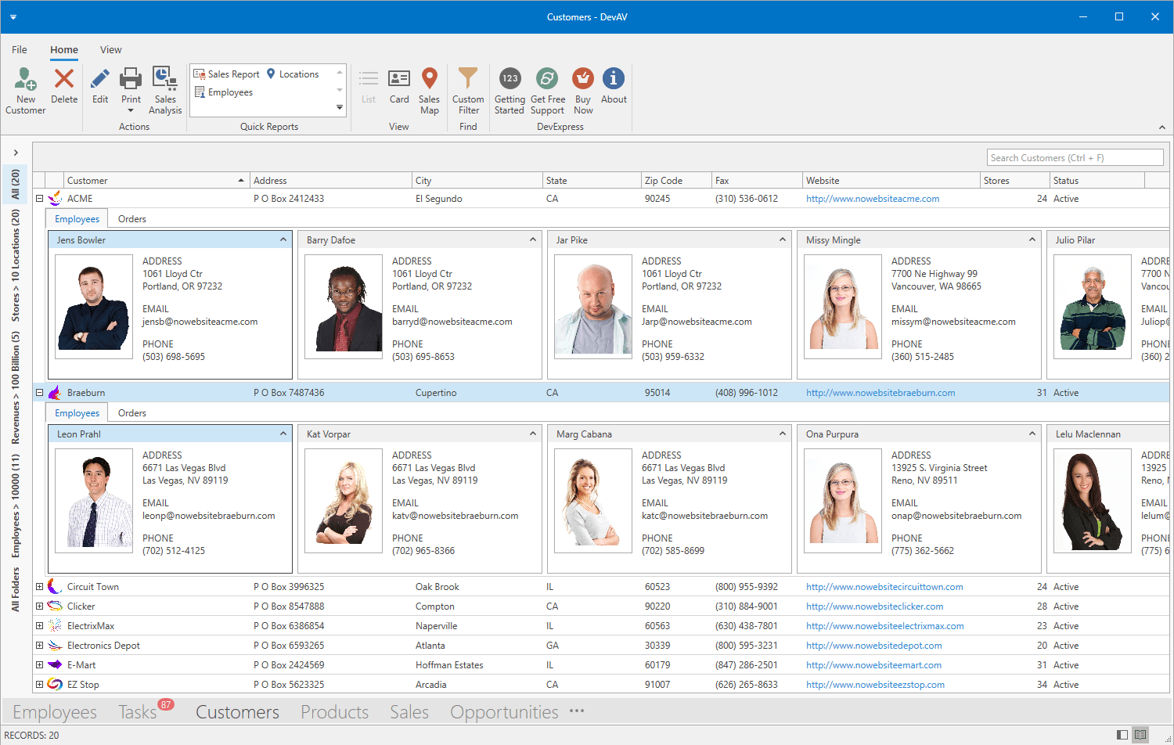Open the Braeburn website link
Screen dimensions: 1174x745
[880, 393]
